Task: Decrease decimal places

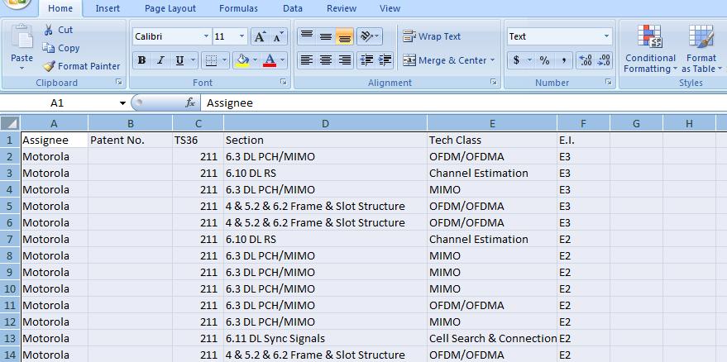Action: (604, 60)
